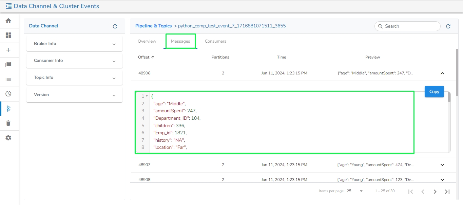Click into the Search field

point(410,26)
